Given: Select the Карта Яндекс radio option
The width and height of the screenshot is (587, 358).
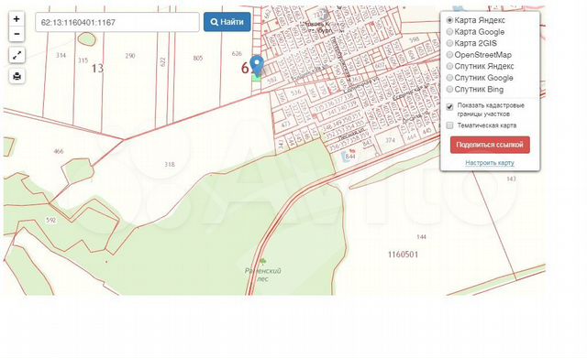Looking at the screenshot, I should tap(449, 20).
